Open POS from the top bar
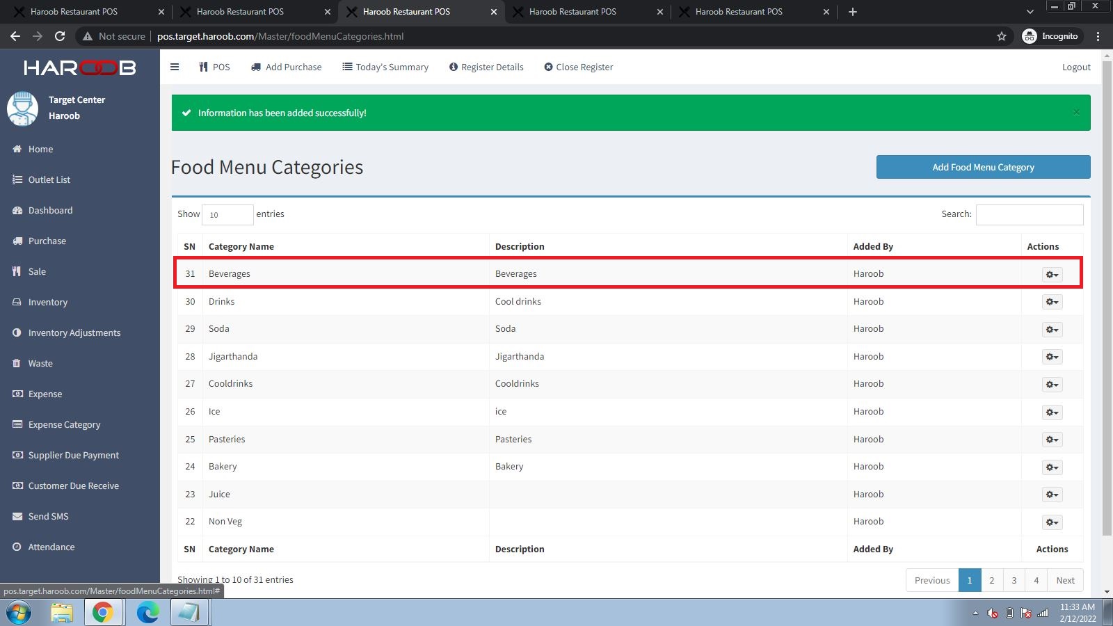Viewport: 1113px width, 626px height. (214, 67)
